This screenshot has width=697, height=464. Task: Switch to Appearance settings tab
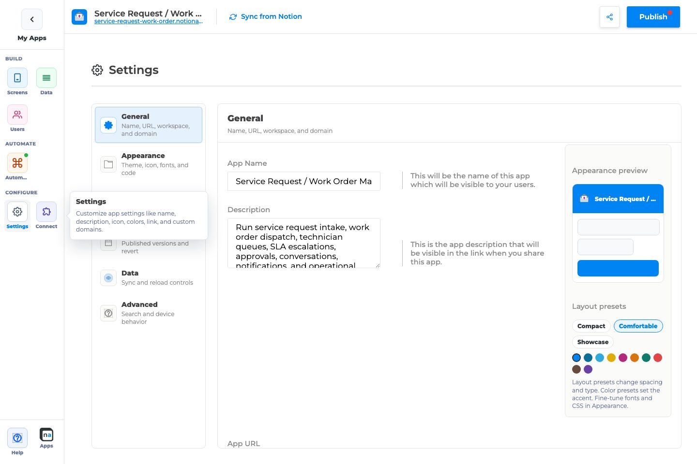click(149, 164)
